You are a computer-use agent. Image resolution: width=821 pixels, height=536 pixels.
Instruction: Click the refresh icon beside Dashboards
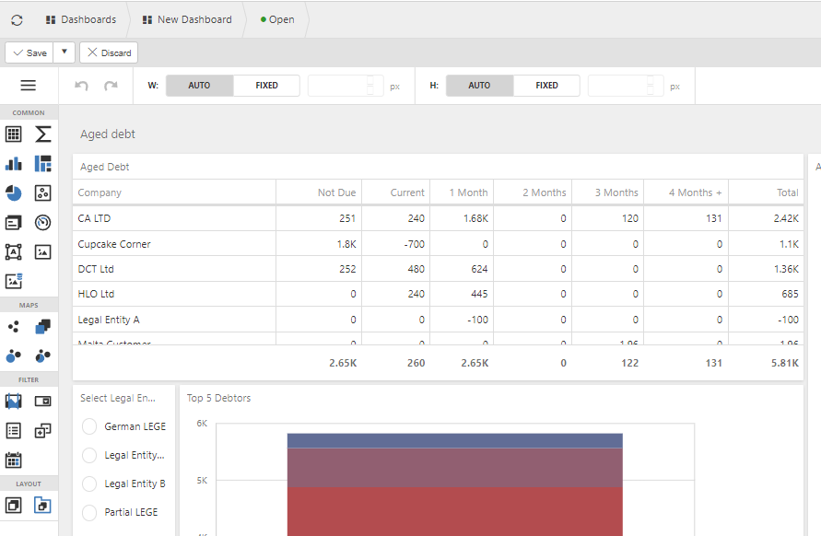coord(17,19)
